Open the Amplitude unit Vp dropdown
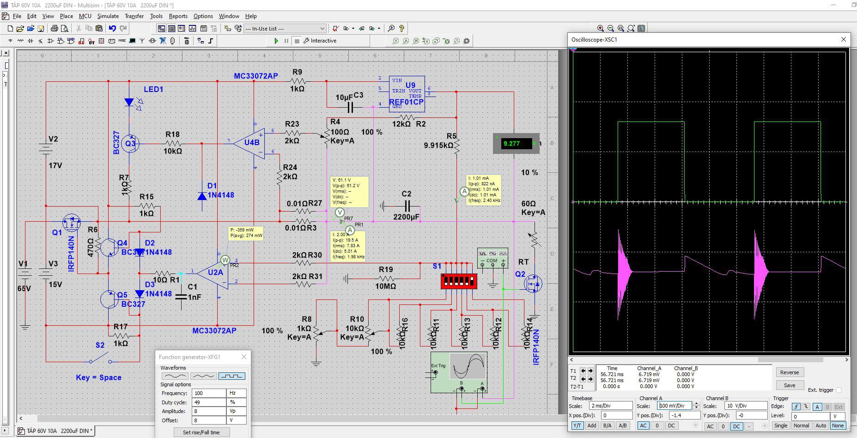The height and width of the screenshot is (438, 857). [236, 411]
